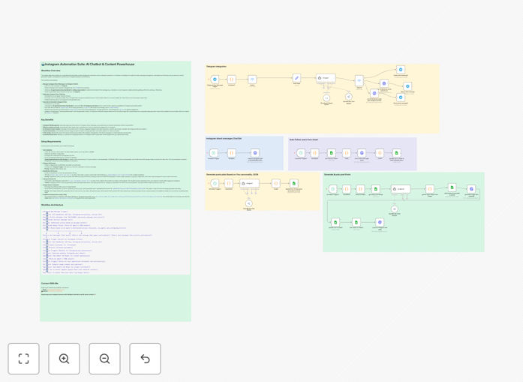The width and height of the screenshot is (523, 382).
Task: Click 'Auto Follow users from sheet' section title
Action: [304, 140]
